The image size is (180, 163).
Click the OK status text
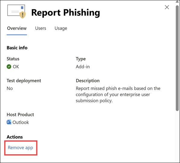tap(16, 67)
